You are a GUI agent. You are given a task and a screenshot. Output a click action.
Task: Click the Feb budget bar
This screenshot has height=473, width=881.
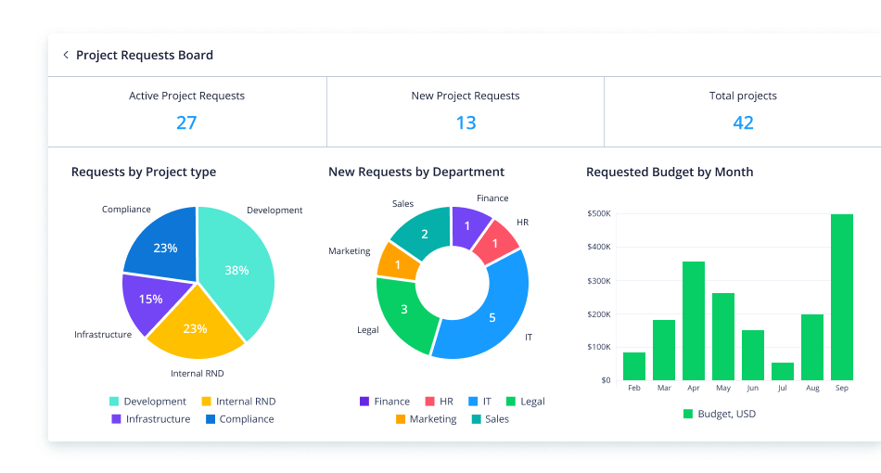pyautogui.click(x=634, y=366)
